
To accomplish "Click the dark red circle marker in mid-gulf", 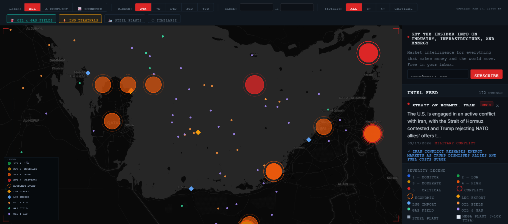I will click(x=255, y=85).
